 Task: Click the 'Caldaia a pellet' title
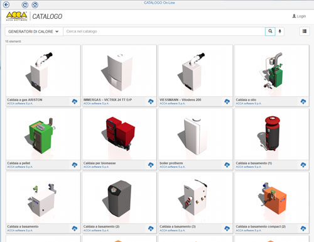(x=19, y=163)
